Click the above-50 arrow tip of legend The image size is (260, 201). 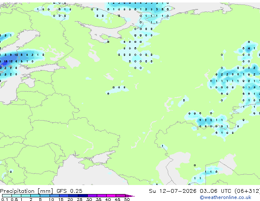[130, 196]
